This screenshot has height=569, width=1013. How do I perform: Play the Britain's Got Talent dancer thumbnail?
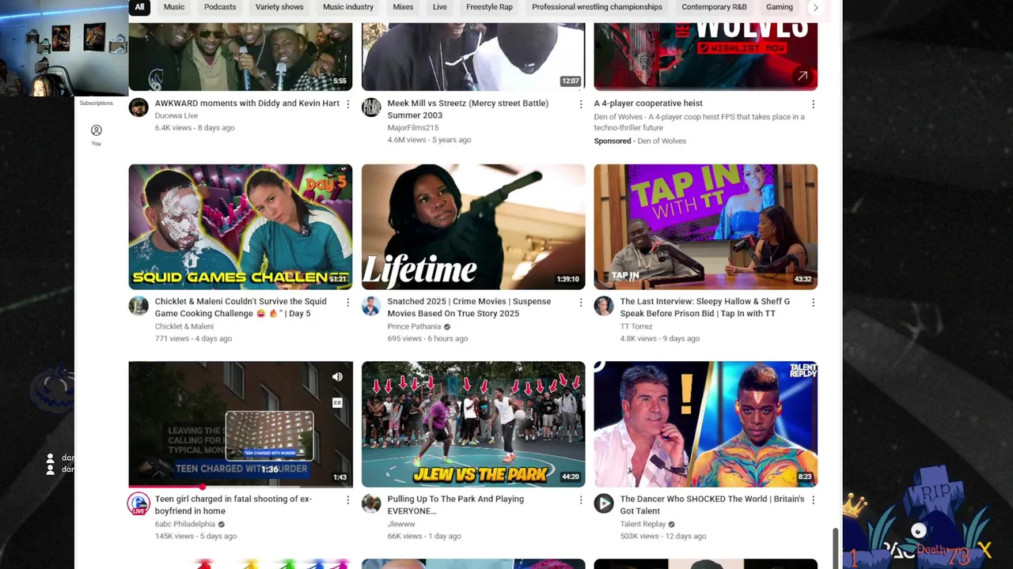[x=706, y=424]
